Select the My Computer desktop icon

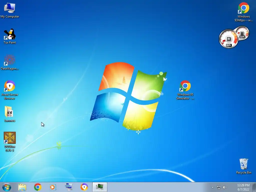[10, 10]
